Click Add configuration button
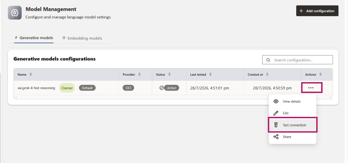The height and width of the screenshot is (163, 348). 317,11
